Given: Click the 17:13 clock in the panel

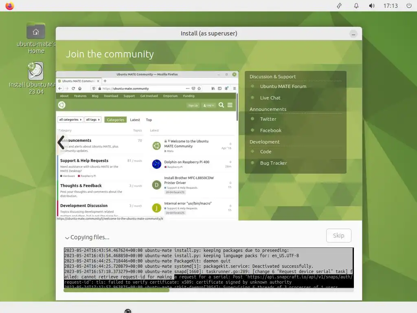Looking at the screenshot, I should click(x=391, y=6).
